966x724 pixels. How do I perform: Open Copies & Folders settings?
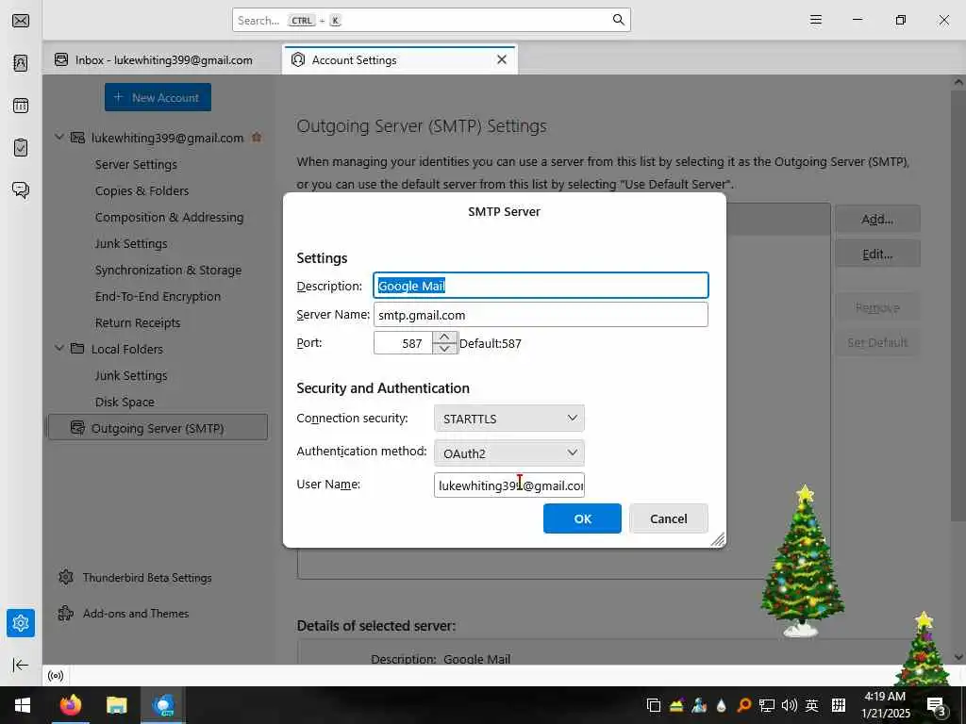(142, 190)
